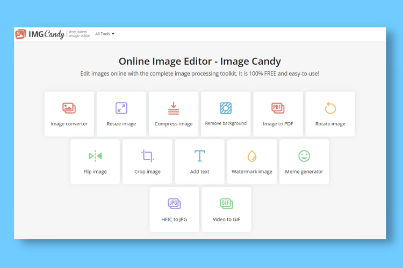403x268 pixels.
Task: Select the Compress image label
Action: click(174, 124)
